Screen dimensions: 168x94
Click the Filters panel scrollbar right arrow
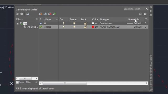(36, 78)
